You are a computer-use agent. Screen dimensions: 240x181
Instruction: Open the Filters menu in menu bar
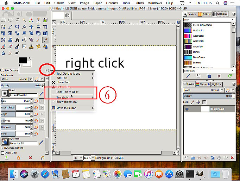point(139,3)
